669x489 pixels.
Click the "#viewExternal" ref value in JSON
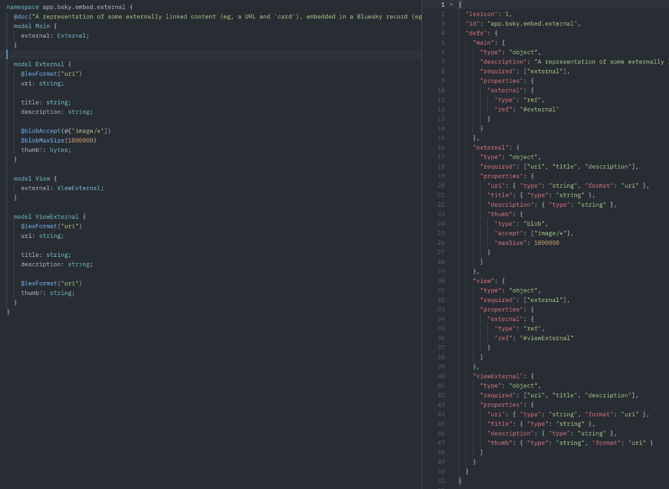pos(547,338)
